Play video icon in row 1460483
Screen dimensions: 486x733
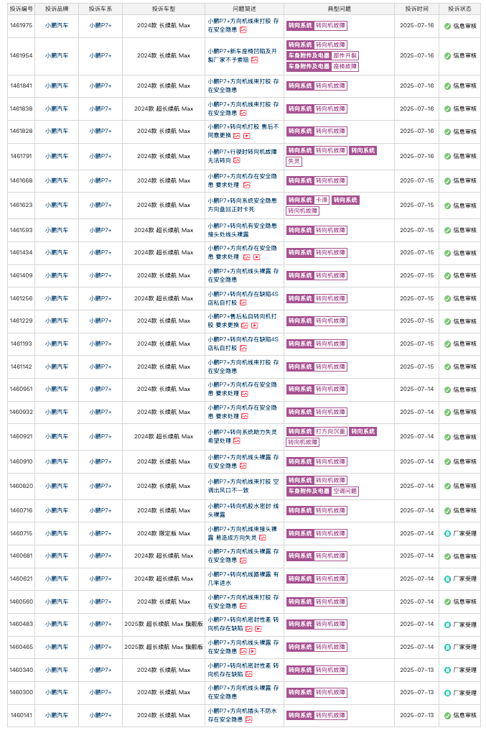tap(258, 629)
